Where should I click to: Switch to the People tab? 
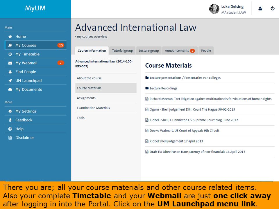[x=206, y=51]
